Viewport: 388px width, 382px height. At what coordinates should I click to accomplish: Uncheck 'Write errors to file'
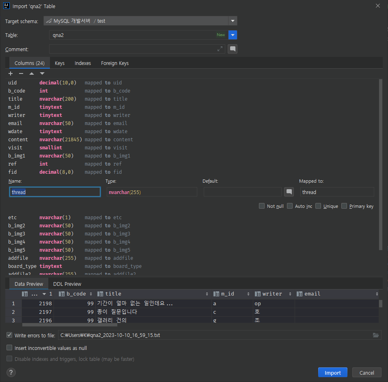coord(9,335)
